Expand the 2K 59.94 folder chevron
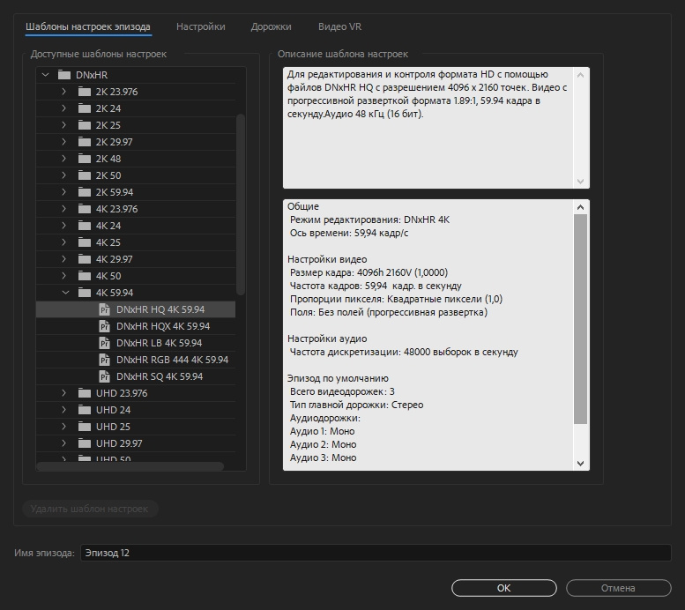 [63, 192]
